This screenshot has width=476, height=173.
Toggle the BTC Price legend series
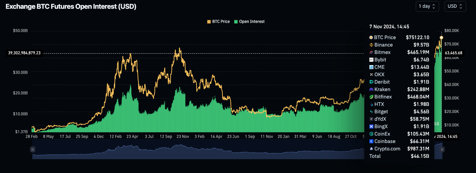click(218, 22)
